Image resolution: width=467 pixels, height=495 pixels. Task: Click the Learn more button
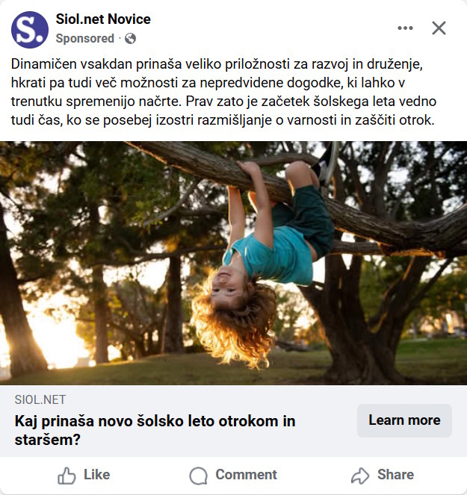[x=404, y=420]
